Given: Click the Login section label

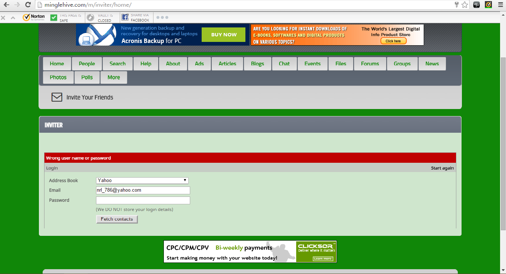Looking at the screenshot, I should 52,168.
